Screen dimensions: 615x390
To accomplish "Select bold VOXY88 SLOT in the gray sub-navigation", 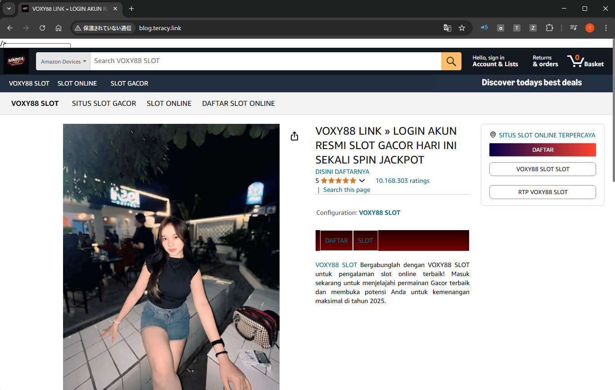I will tap(35, 104).
